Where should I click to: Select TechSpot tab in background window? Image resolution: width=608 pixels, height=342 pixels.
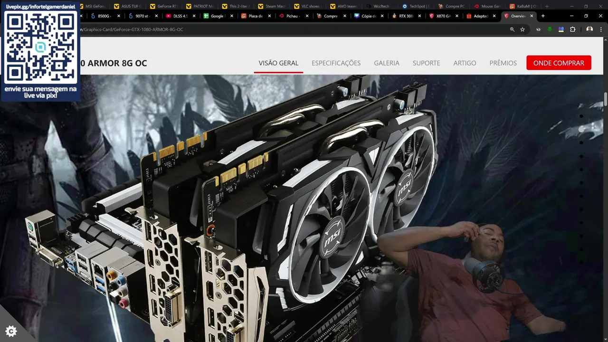pyautogui.click(x=416, y=6)
